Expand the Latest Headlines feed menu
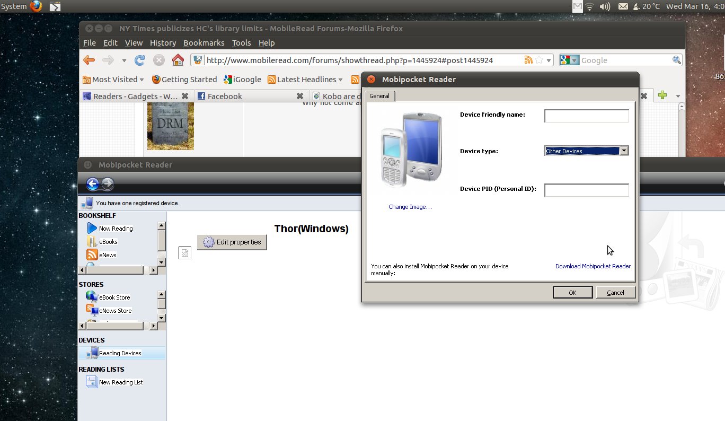This screenshot has width=725, height=421. (305, 80)
